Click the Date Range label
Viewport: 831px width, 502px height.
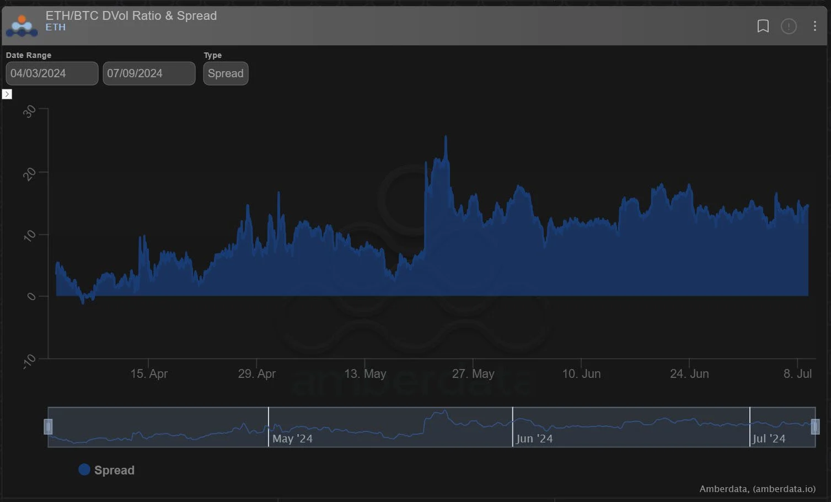[29, 55]
